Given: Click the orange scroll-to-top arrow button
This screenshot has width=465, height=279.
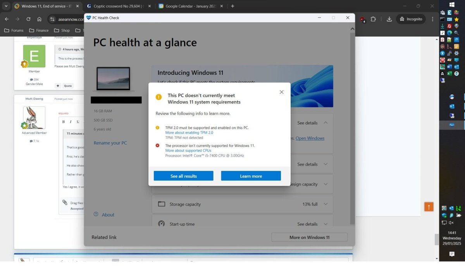Looking at the screenshot, I should [x=429, y=207].
